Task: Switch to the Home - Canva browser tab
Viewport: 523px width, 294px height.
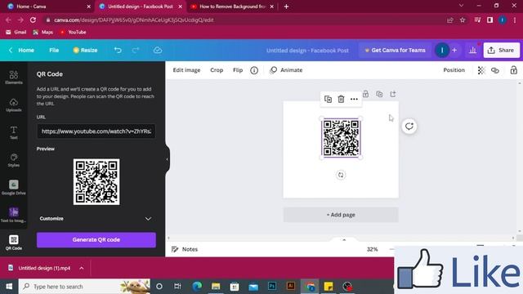Action: click(49, 7)
